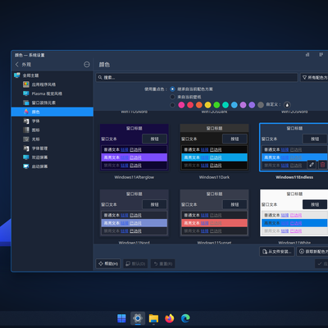This screenshot has width=328, height=328.
Task: Pick the teal accent colour
Action: click(x=225, y=105)
